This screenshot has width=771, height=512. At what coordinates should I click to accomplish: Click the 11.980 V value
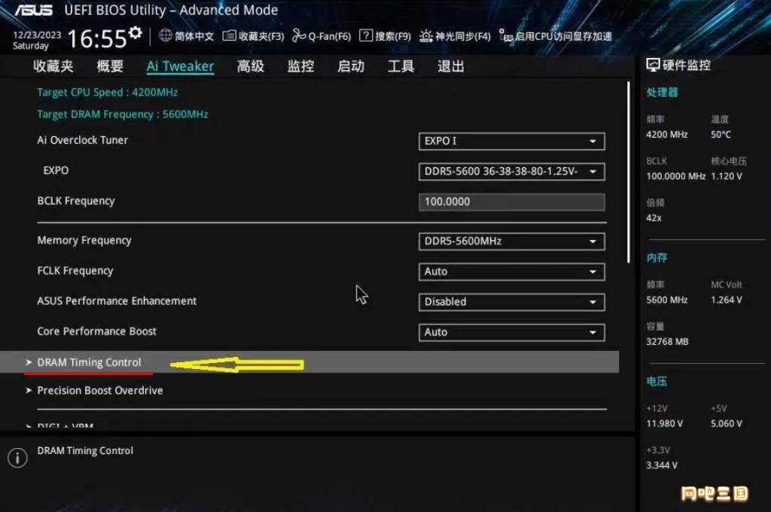tap(664, 423)
